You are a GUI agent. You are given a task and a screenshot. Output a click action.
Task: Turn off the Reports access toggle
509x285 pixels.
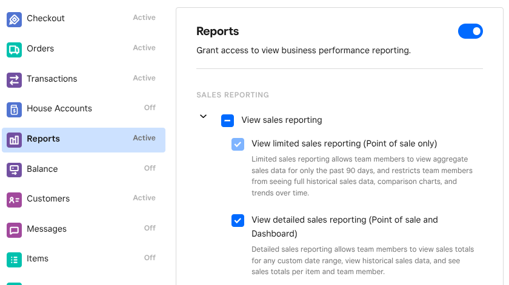(470, 31)
